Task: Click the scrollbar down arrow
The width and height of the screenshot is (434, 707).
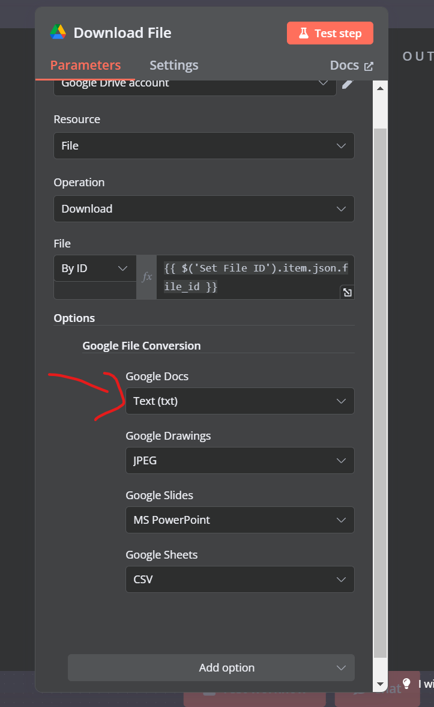Action: click(381, 684)
